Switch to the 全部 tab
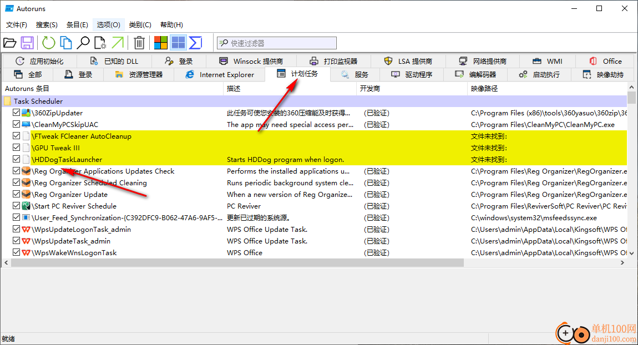 tap(28, 74)
